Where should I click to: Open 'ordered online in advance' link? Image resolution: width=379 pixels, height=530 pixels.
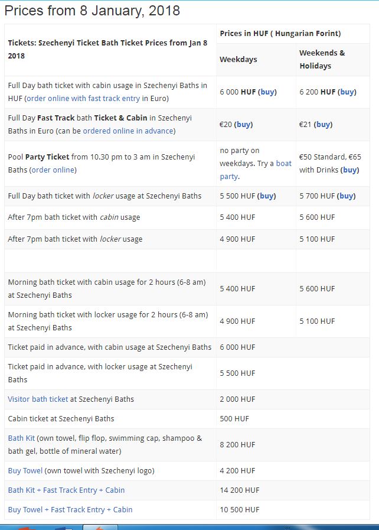point(128,131)
